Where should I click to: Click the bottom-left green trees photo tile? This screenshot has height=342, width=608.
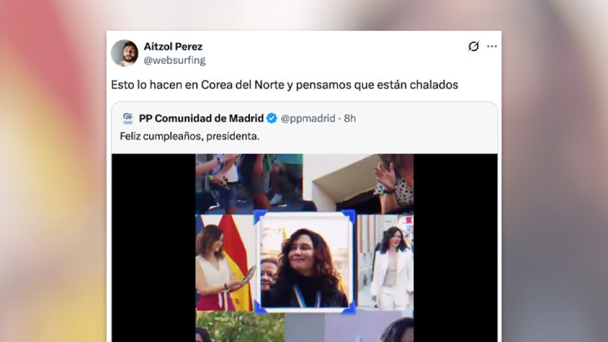click(x=240, y=327)
